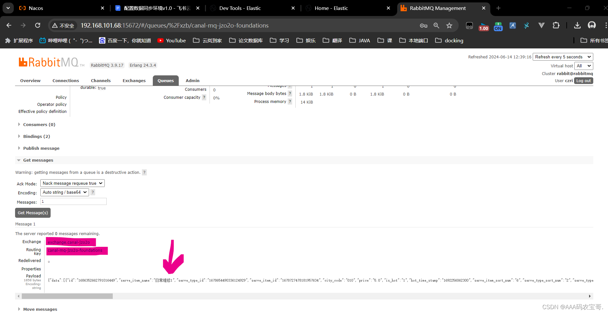Open the Refresh every 5 seconds dropdown

pyautogui.click(x=563, y=57)
